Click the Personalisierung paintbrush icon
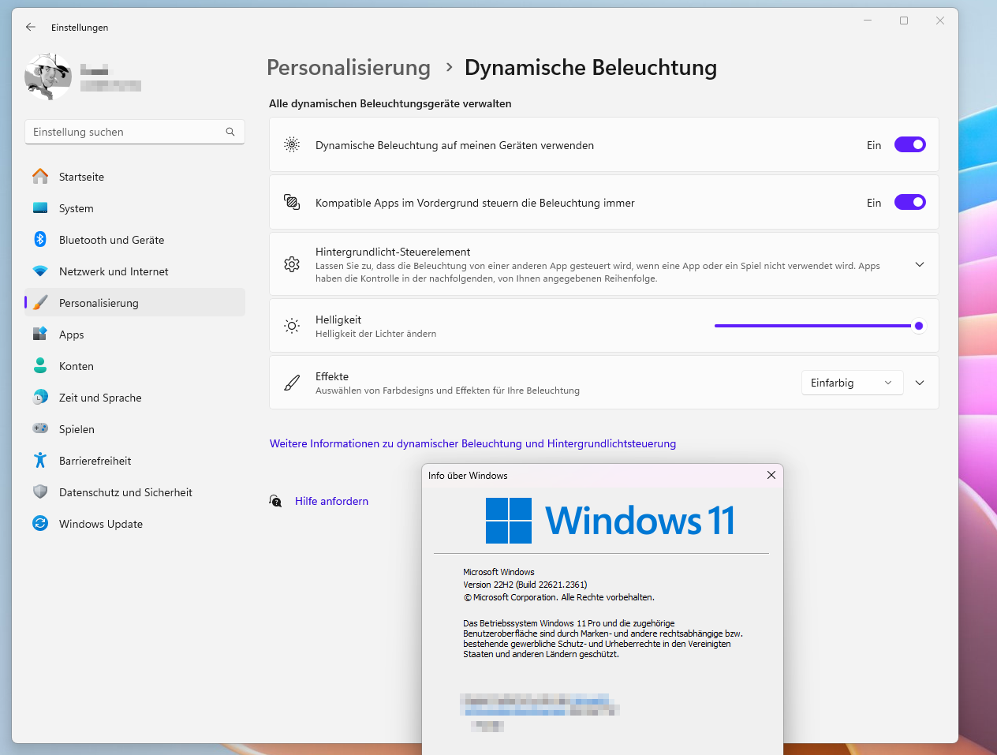This screenshot has width=997, height=755. [x=40, y=303]
